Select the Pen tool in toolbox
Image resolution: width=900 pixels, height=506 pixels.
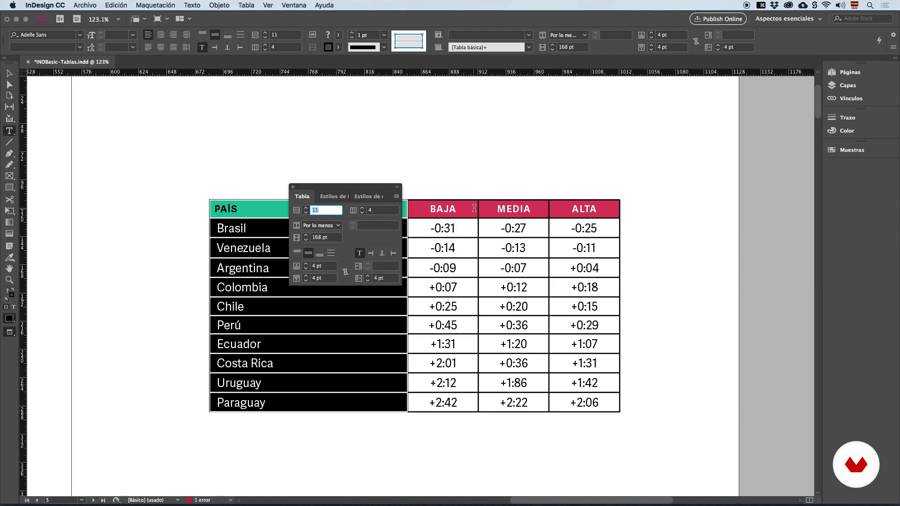9,154
